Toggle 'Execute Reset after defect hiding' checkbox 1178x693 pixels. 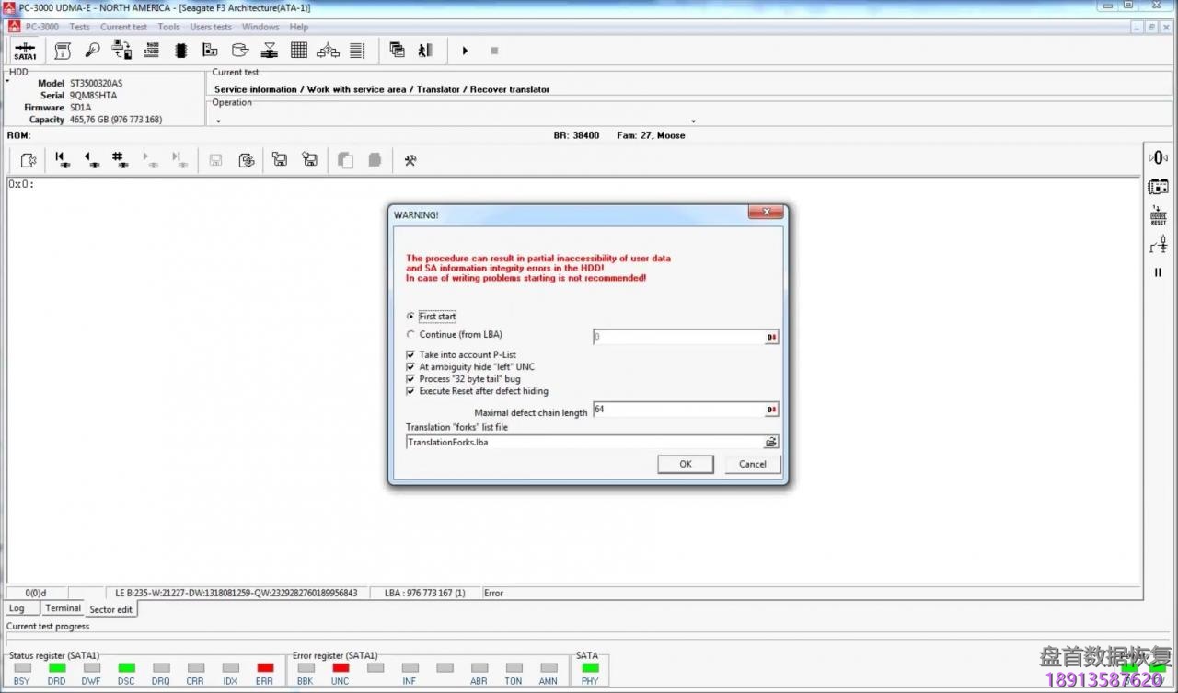pos(411,391)
